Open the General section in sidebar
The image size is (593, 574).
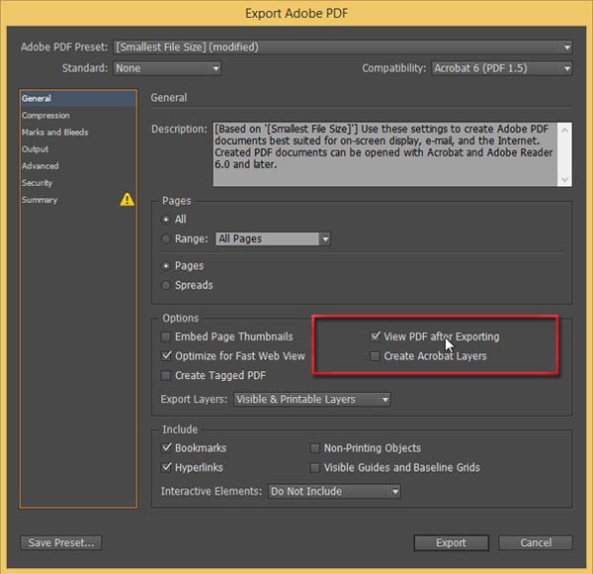[78, 98]
